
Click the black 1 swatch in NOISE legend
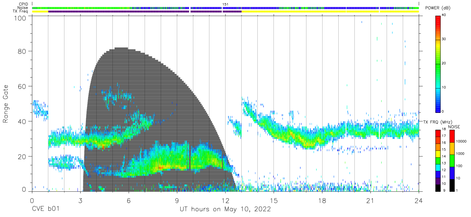pos(452,185)
